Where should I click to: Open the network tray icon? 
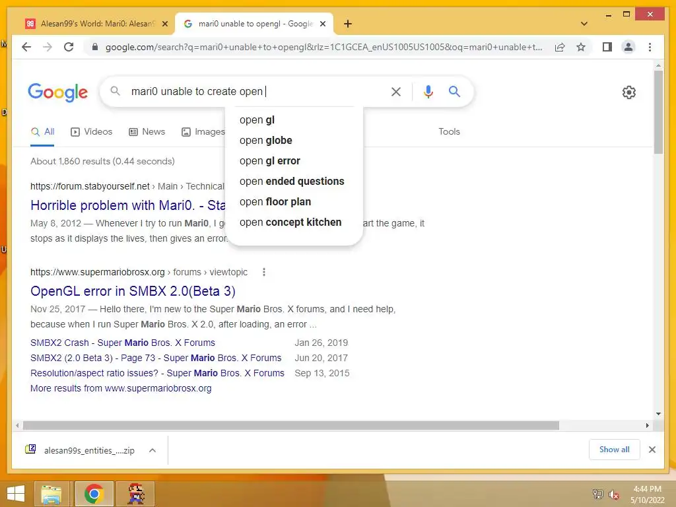(597, 494)
